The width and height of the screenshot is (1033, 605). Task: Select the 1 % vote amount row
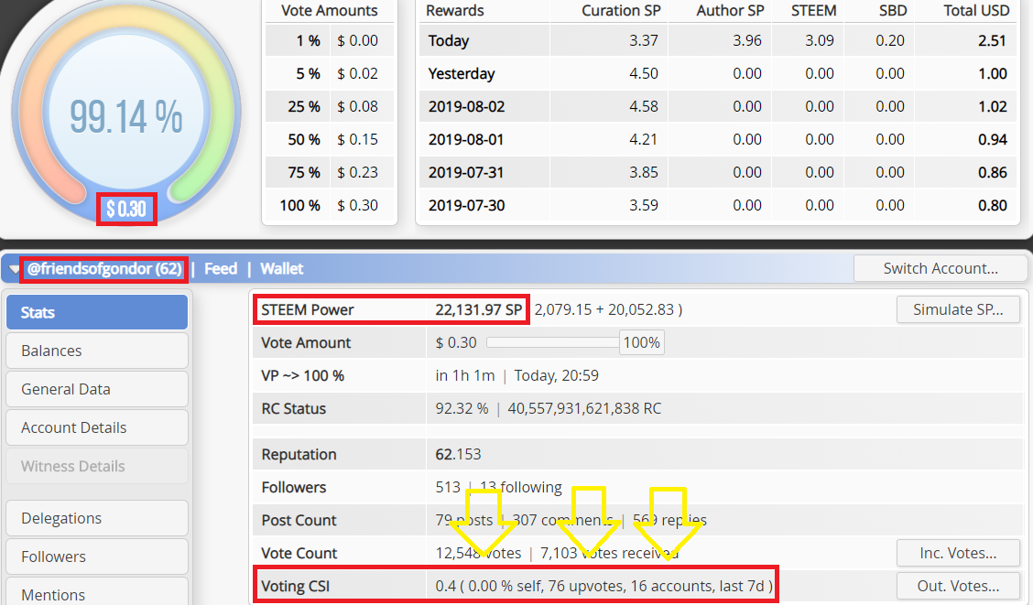pyautogui.click(x=330, y=41)
